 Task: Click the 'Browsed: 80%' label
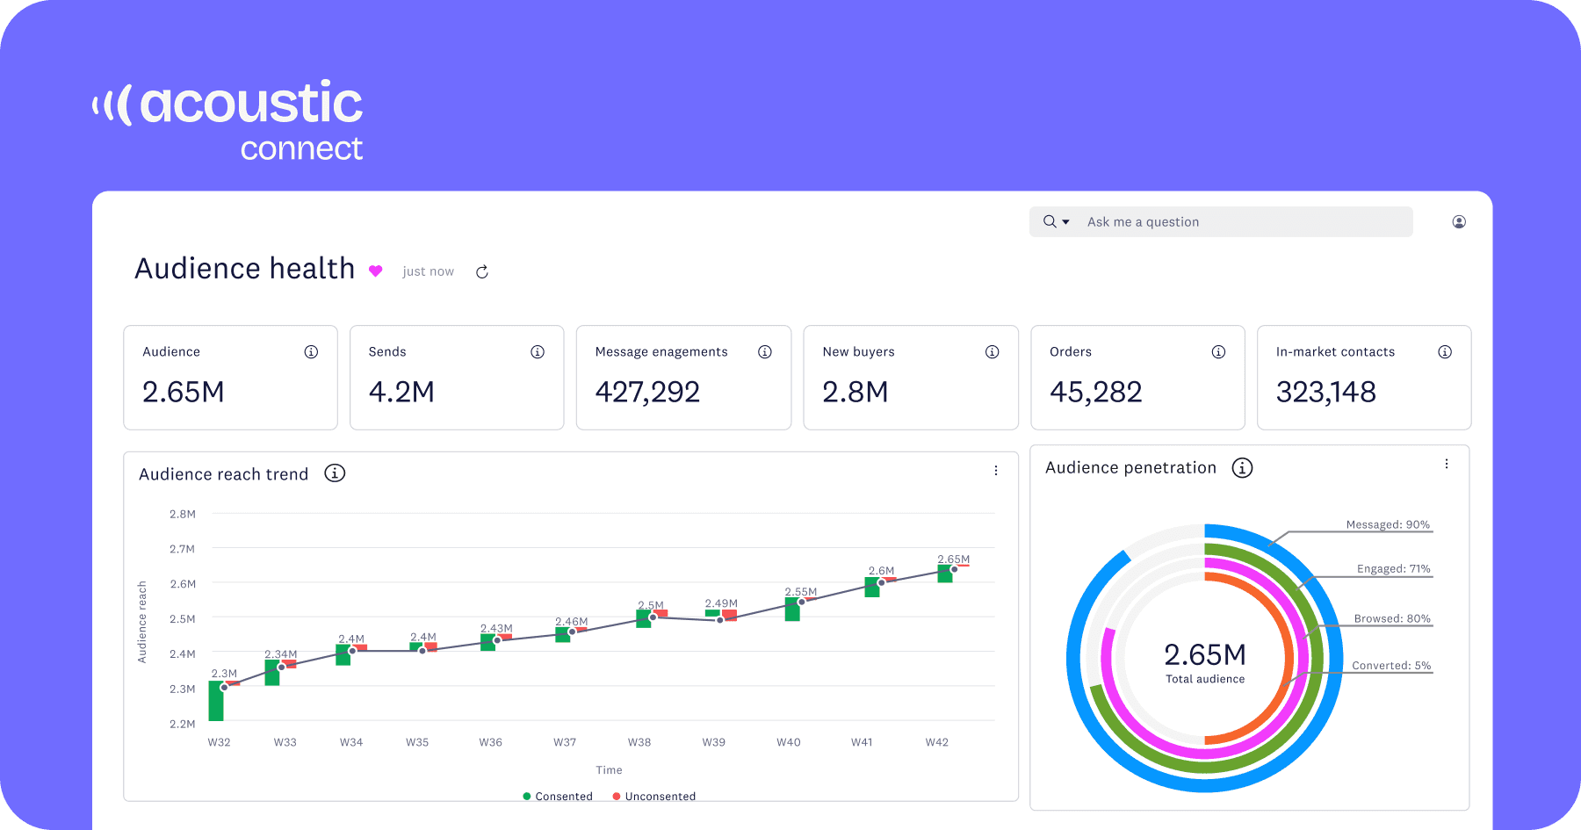1392,618
